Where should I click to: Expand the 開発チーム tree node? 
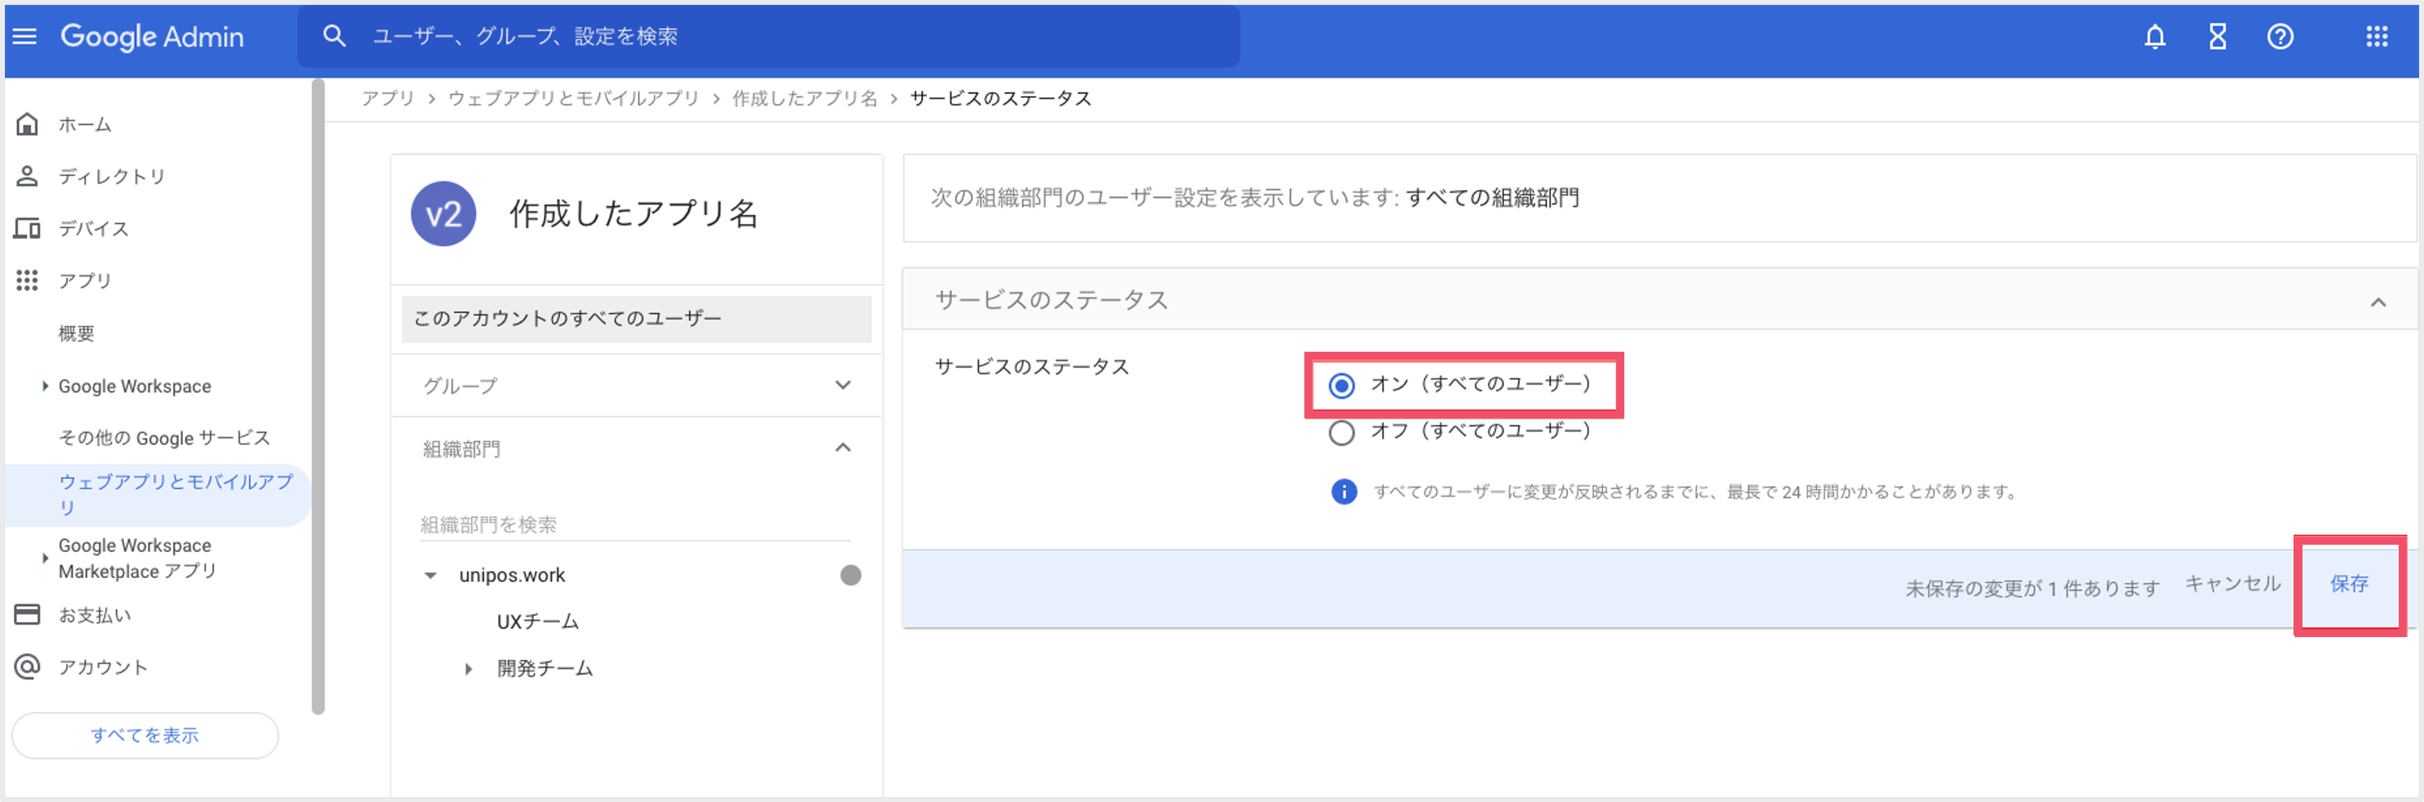point(468,670)
